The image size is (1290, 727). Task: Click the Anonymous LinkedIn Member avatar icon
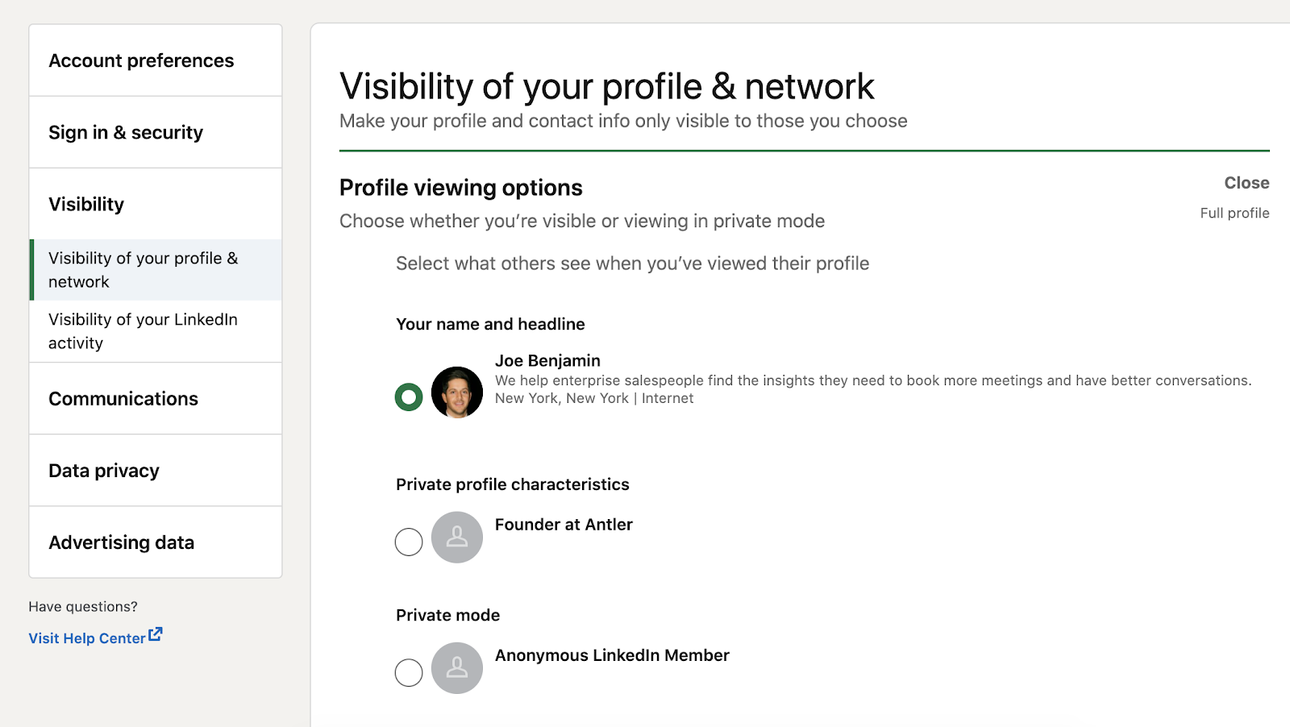point(457,668)
